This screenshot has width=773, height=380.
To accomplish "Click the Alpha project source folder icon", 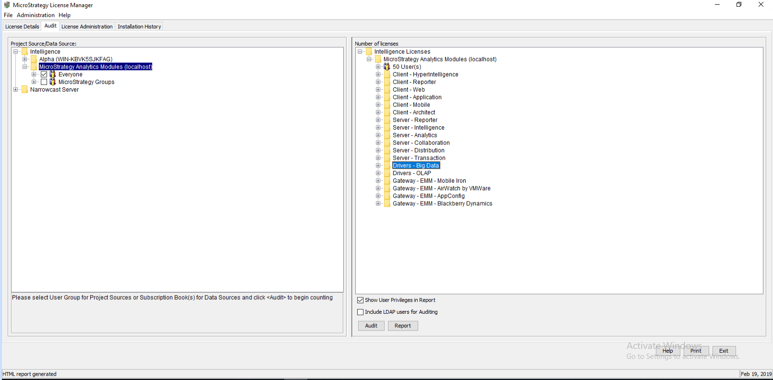I will pos(34,59).
